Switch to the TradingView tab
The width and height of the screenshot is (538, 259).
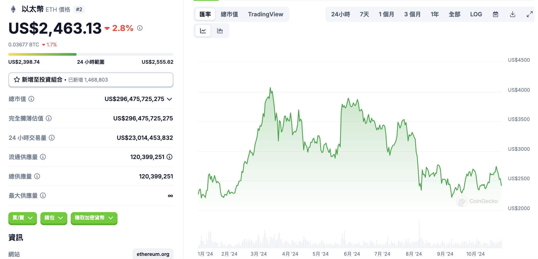click(265, 14)
